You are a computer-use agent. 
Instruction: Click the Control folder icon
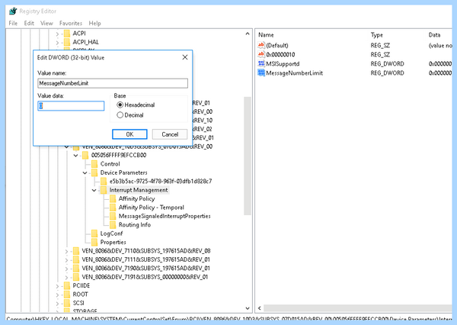94,164
